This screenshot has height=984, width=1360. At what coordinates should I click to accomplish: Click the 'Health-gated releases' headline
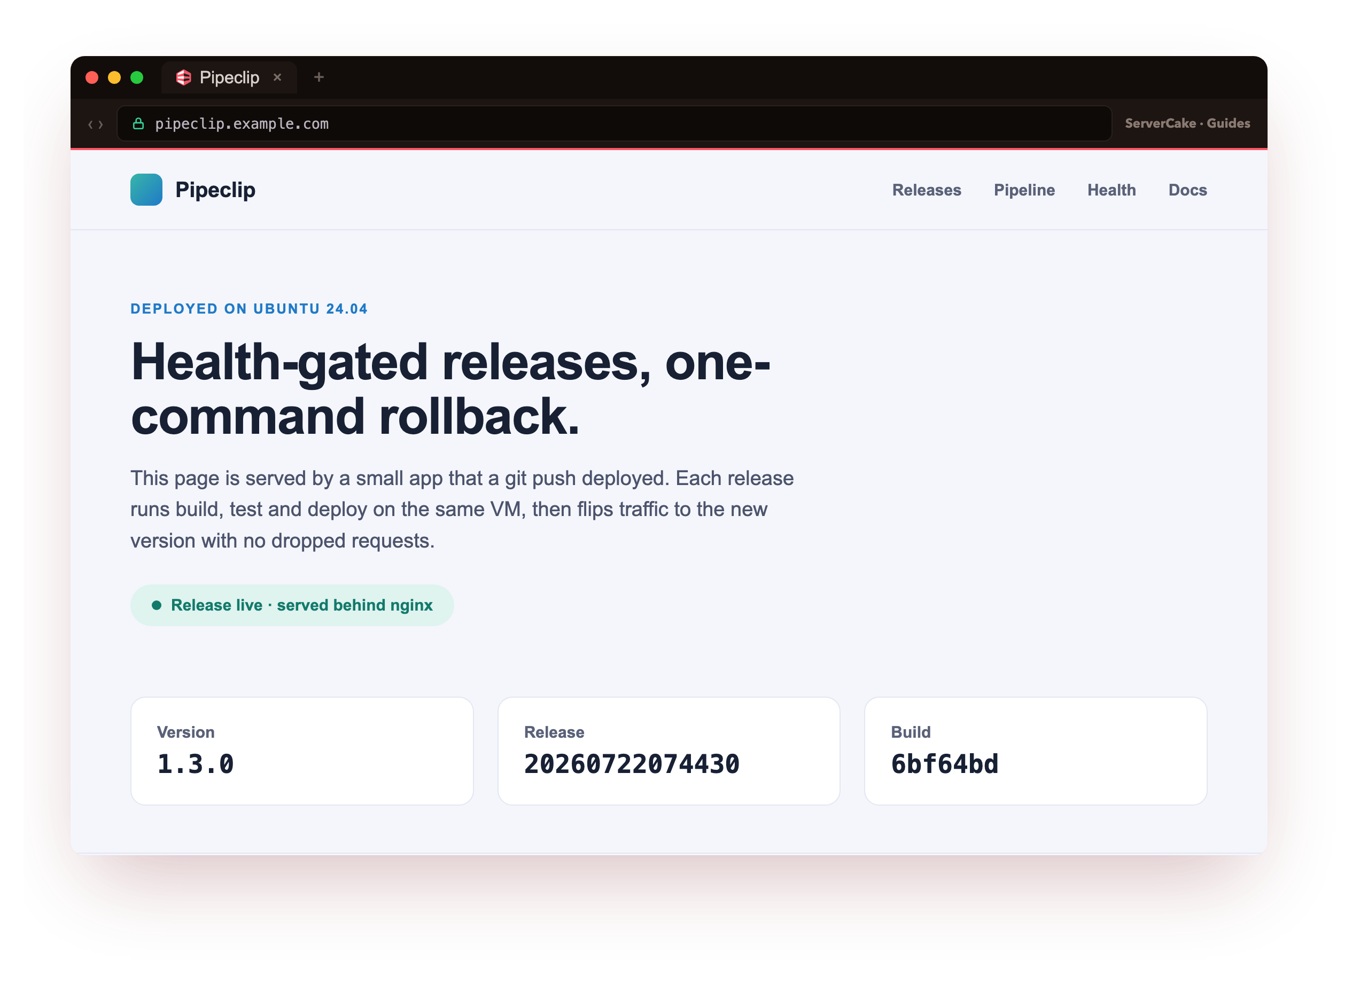click(x=451, y=389)
